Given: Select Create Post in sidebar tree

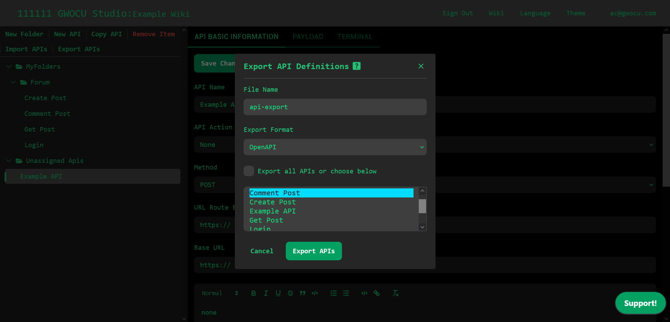Looking at the screenshot, I should click(45, 98).
